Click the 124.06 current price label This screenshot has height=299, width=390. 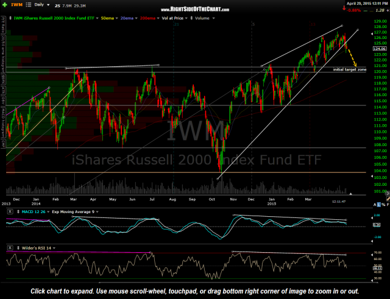(380, 49)
